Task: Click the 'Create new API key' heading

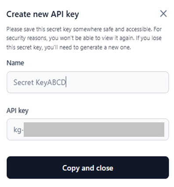Action: [x=43, y=15]
